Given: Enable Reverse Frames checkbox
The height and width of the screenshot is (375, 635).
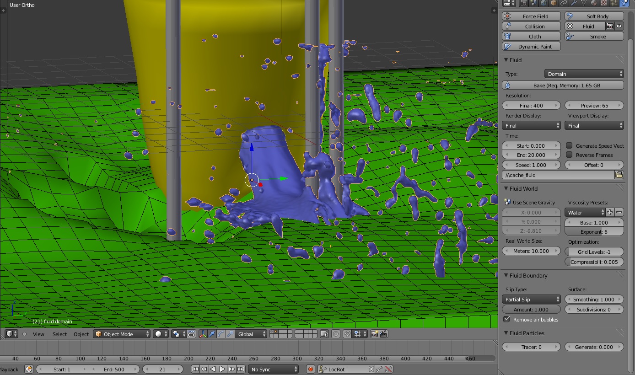Looking at the screenshot, I should point(569,155).
